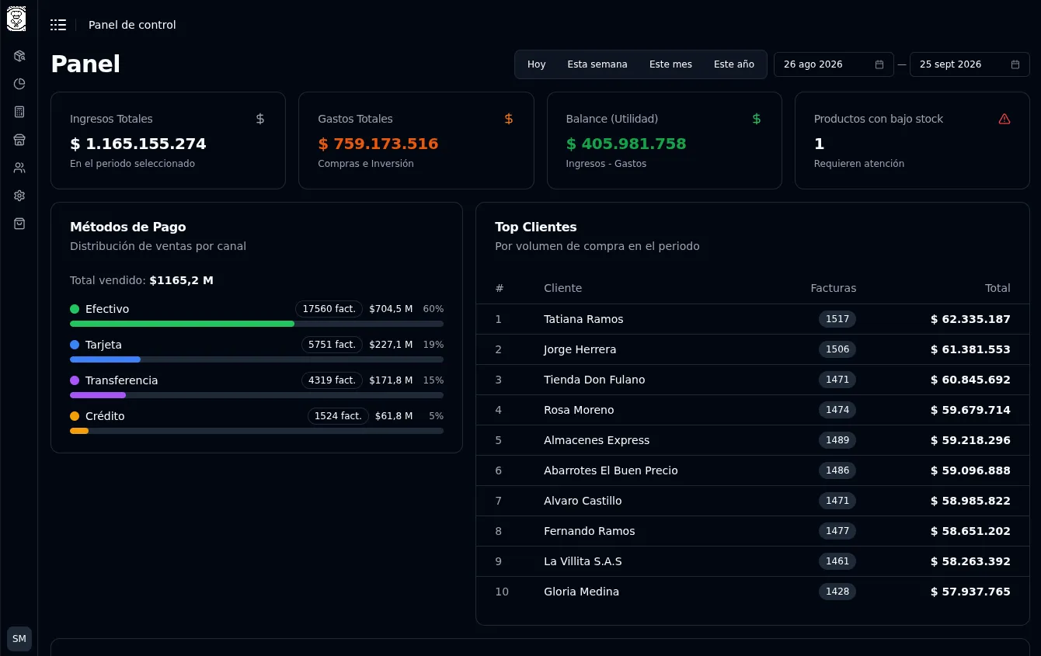This screenshot has width=1041, height=656.
Task: Toggle the sidebar with the list icon
Action: (58, 25)
